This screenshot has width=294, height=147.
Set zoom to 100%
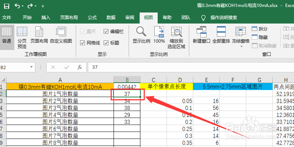(x=159, y=35)
